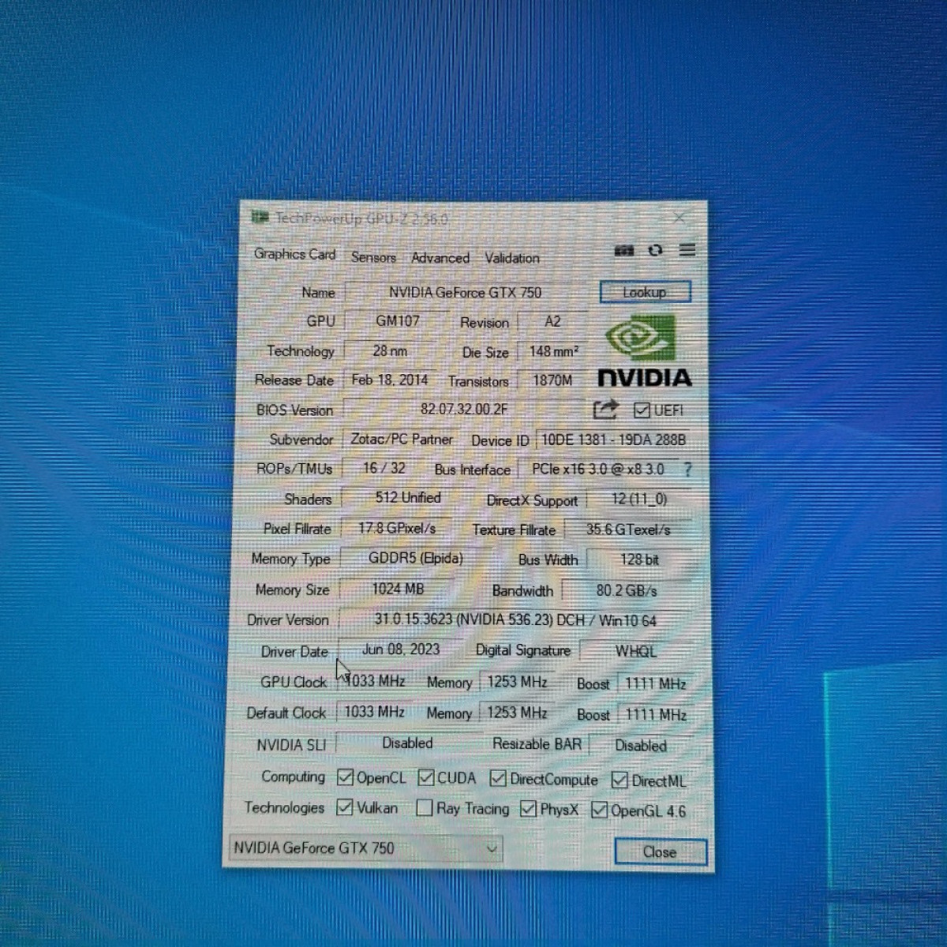Image resolution: width=947 pixels, height=947 pixels.
Task: Click the Bus Width field 128 bit
Action: click(x=639, y=560)
